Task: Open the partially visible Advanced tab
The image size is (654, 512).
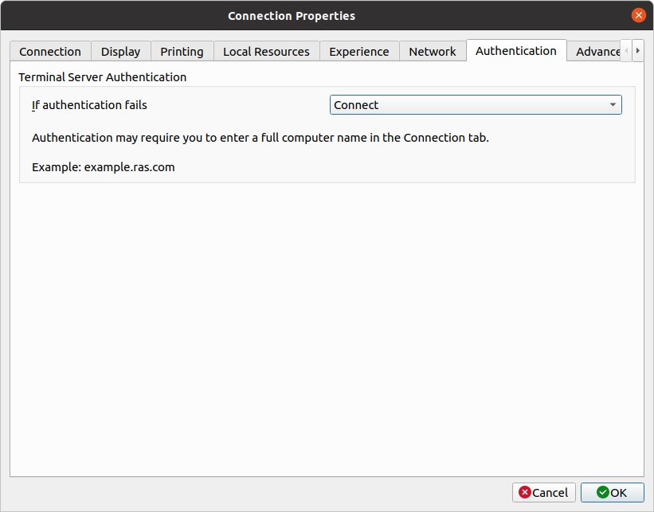Action: pyautogui.click(x=596, y=51)
